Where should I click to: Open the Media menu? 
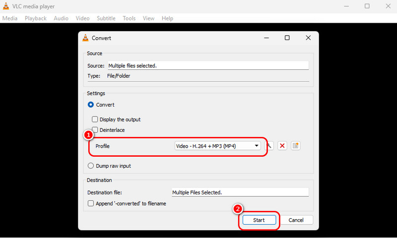[x=9, y=18]
